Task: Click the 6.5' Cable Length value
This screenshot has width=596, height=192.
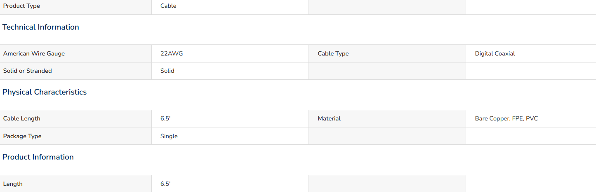Action: click(x=165, y=118)
